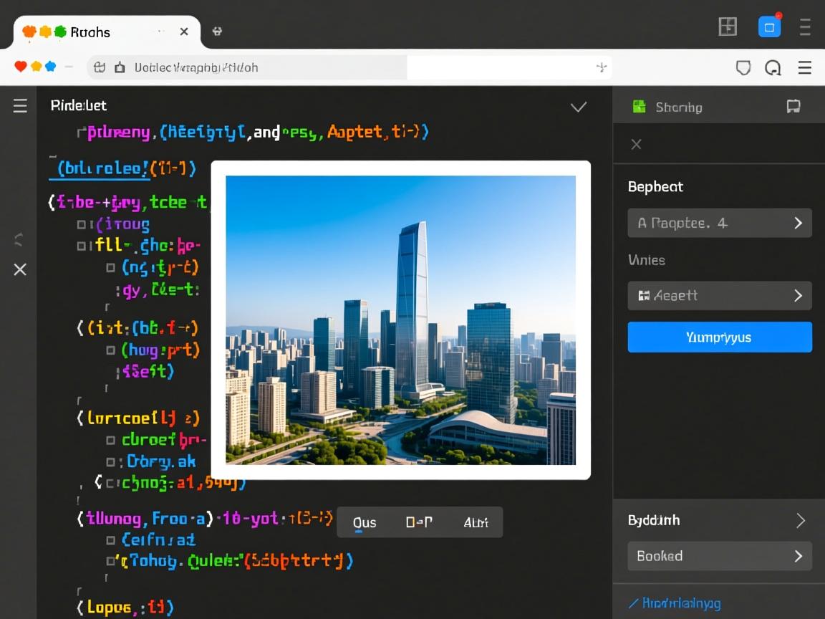Open the "A Raqotee. 4" dropdown
The width and height of the screenshot is (825, 619).
720,223
